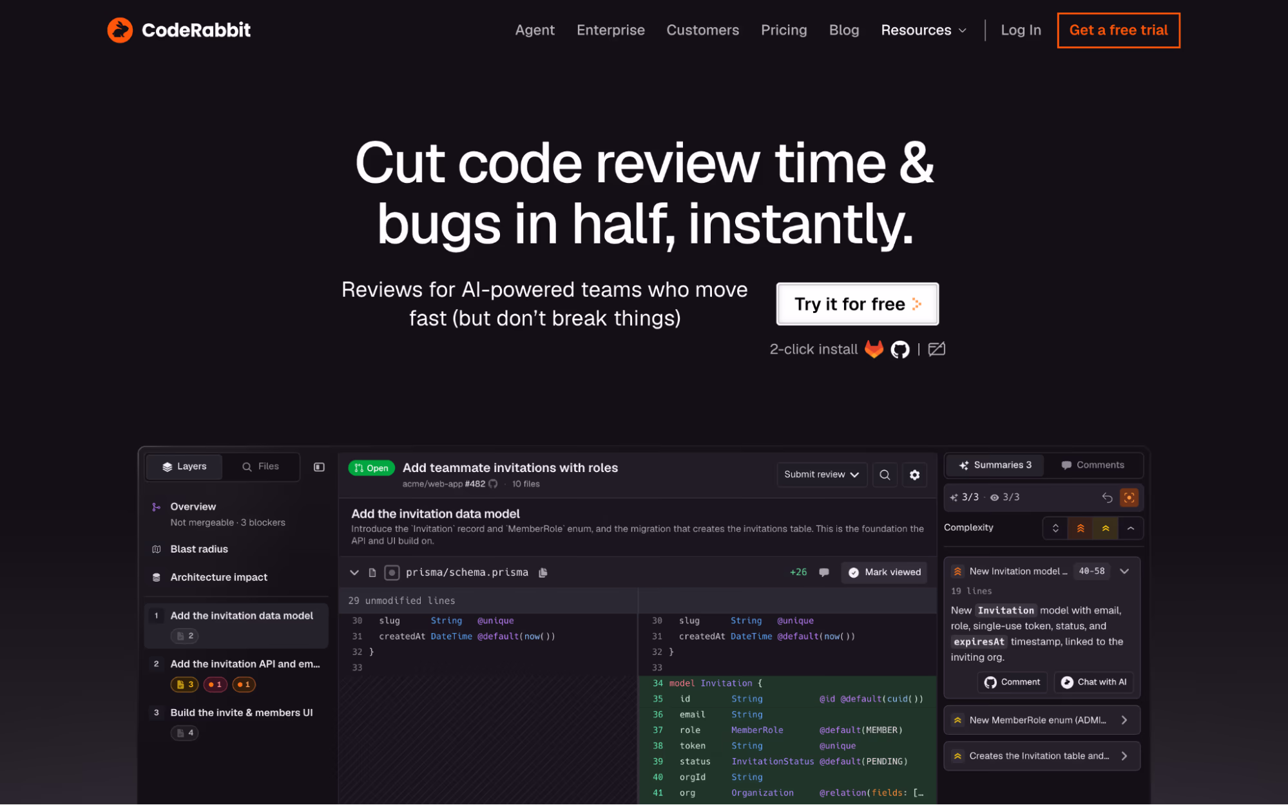Image resolution: width=1288 pixels, height=805 pixels.
Task: Navigate to Pricing
Action: pos(783,30)
